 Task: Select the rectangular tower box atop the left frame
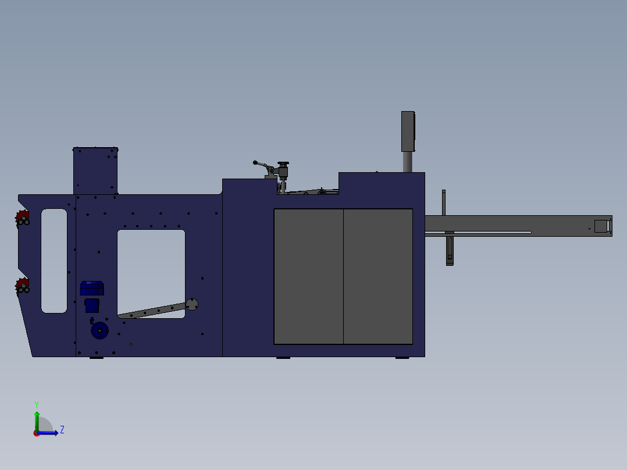pos(95,171)
